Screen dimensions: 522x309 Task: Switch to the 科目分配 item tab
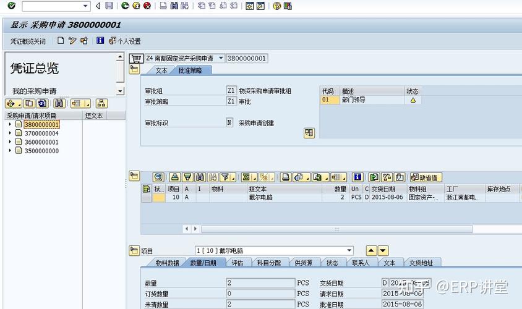[269, 263]
